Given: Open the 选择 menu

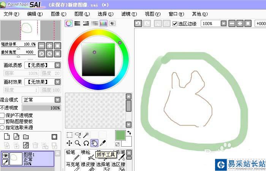Looking at the screenshot, I should [x=106, y=14].
